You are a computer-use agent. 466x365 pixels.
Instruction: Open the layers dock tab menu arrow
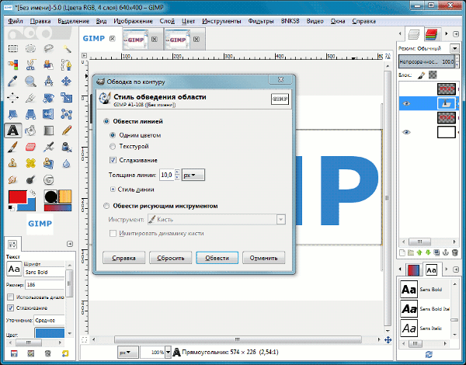click(456, 34)
